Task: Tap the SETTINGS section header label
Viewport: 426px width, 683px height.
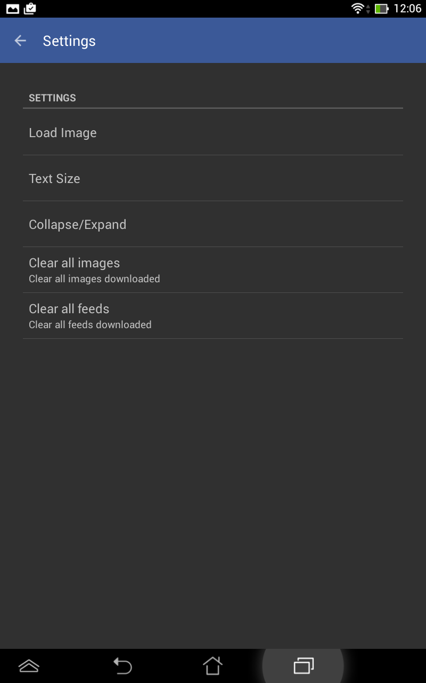Action: tap(52, 98)
